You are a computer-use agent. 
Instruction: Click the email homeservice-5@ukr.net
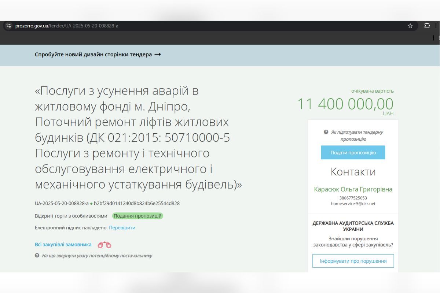(353, 204)
